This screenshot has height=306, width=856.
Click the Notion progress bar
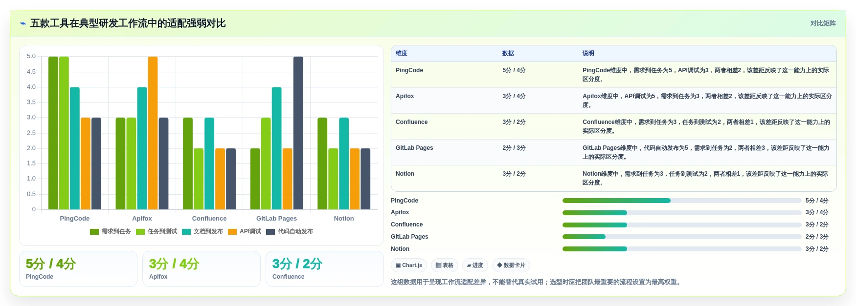[682, 249]
